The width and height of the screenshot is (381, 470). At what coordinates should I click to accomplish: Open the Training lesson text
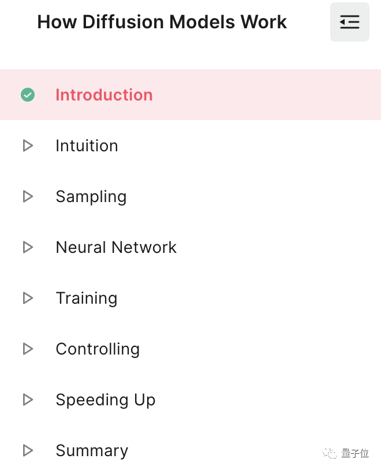pyautogui.click(x=86, y=299)
